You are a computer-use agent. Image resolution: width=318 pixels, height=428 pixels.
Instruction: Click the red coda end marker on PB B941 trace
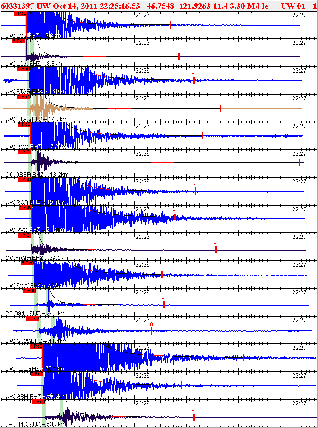click(x=164, y=305)
